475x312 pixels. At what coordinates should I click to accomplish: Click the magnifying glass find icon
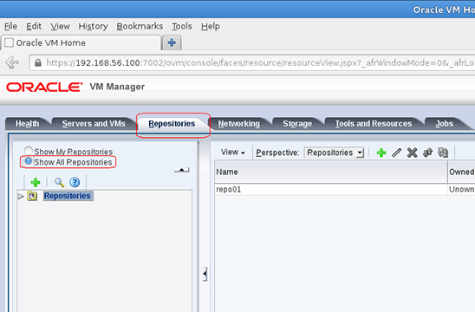tap(59, 182)
